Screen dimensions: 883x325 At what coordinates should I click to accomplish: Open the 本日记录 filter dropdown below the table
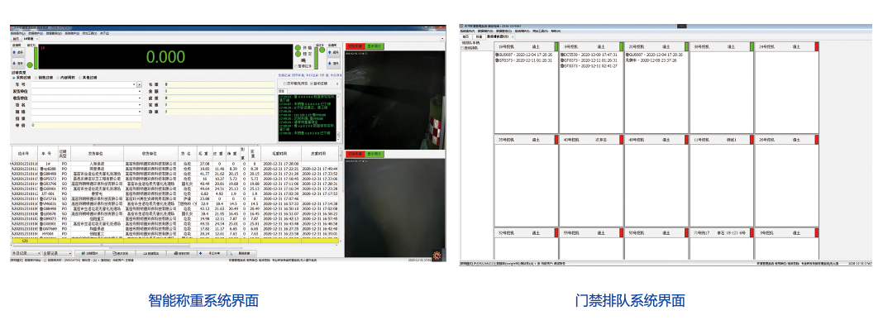pos(26,253)
